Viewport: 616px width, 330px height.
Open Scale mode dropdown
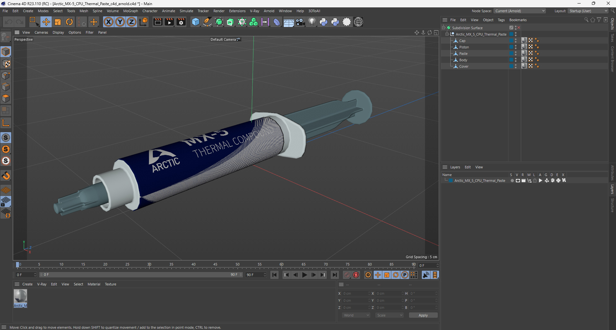pos(390,315)
